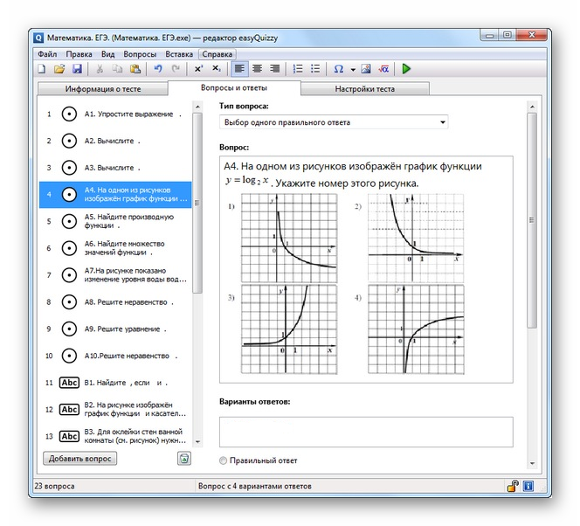580x526 pixels.
Task: Click scroll-up arrow of the editor panel
Action: click(532, 107)
